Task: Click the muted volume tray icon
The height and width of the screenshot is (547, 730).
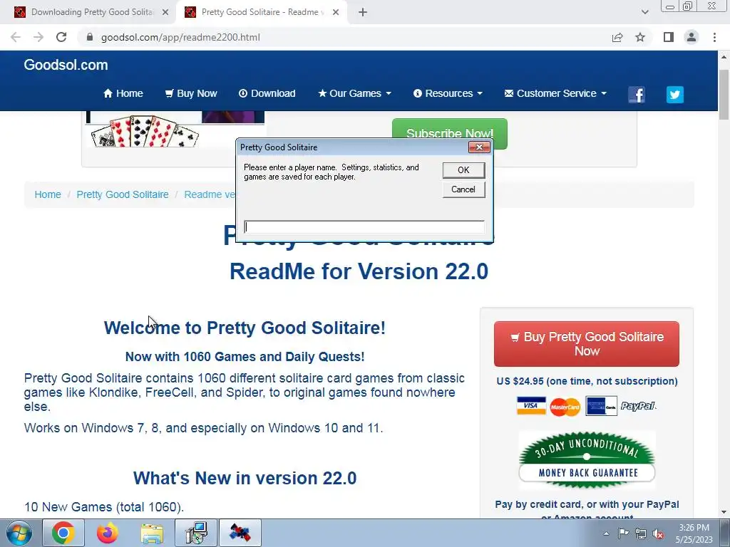Action: click(658, 534)
